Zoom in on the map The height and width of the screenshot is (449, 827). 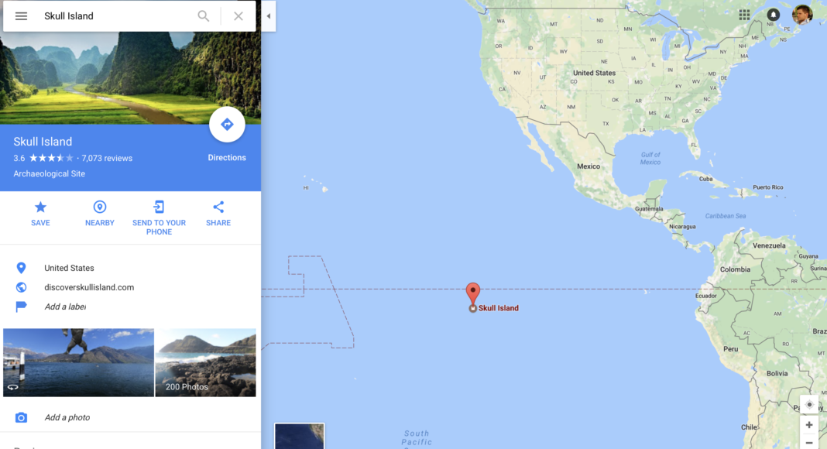click(809, 425)
